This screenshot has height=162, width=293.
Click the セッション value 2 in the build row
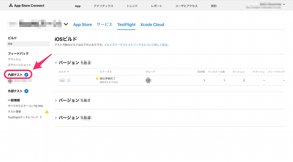[x=244, y=80]
